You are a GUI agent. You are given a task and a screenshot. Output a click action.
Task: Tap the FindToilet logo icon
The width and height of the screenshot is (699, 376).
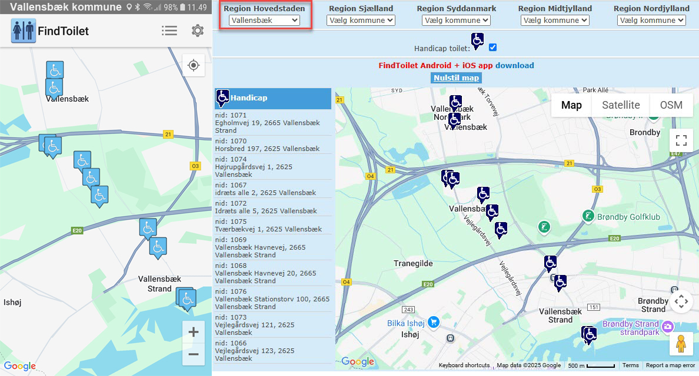pos(23,31)
